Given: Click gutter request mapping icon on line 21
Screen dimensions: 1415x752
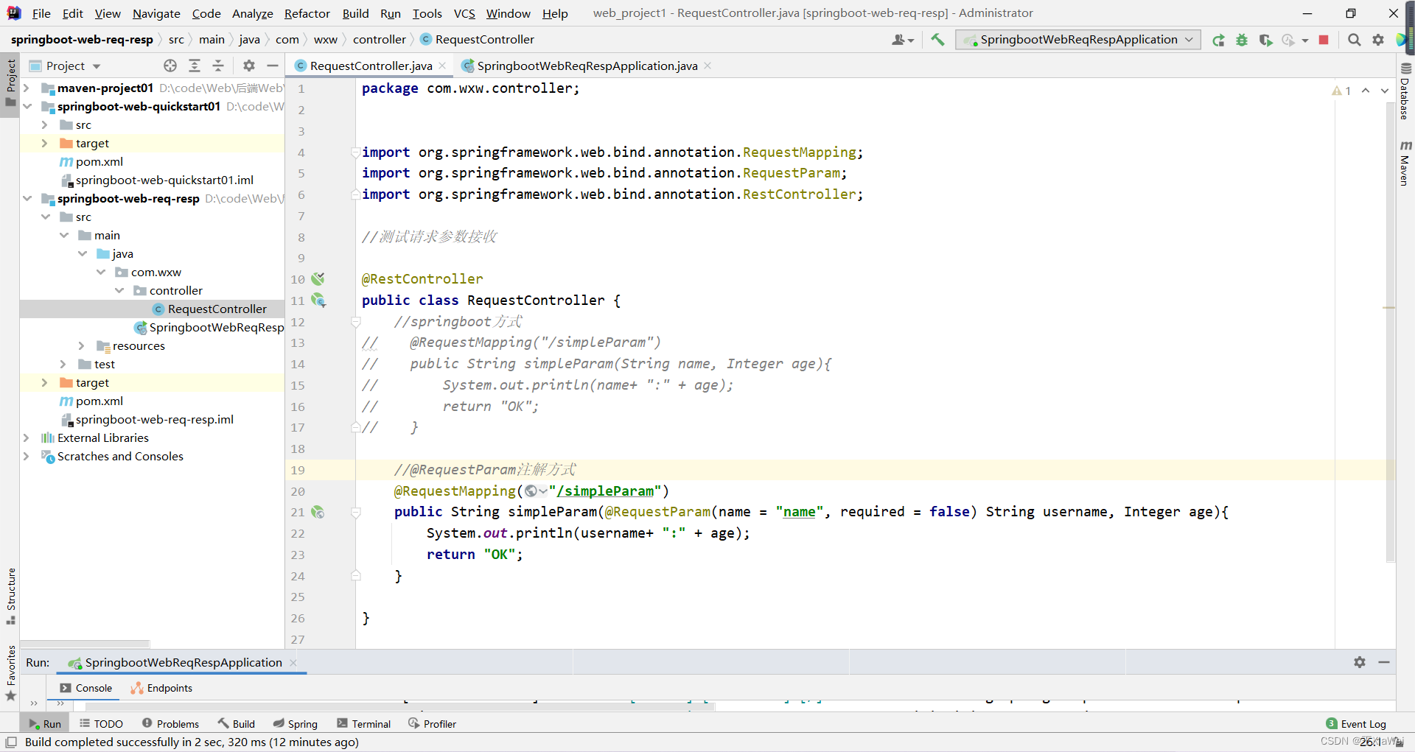Looking at the screenshot, I should [318, 512].
